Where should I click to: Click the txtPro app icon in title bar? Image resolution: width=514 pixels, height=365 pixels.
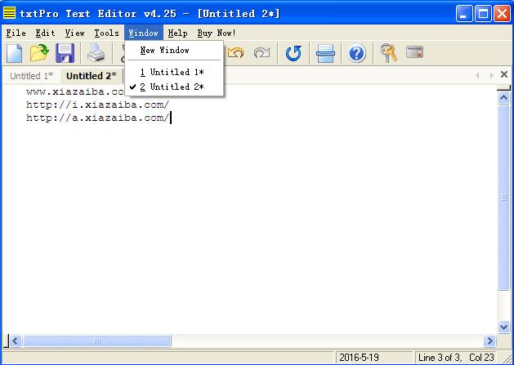coord(10,13)
